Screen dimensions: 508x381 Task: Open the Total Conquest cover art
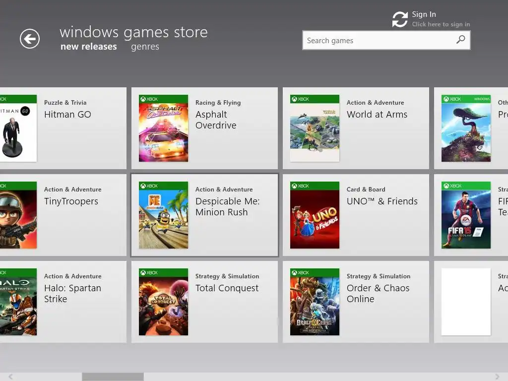pos(163,302)
